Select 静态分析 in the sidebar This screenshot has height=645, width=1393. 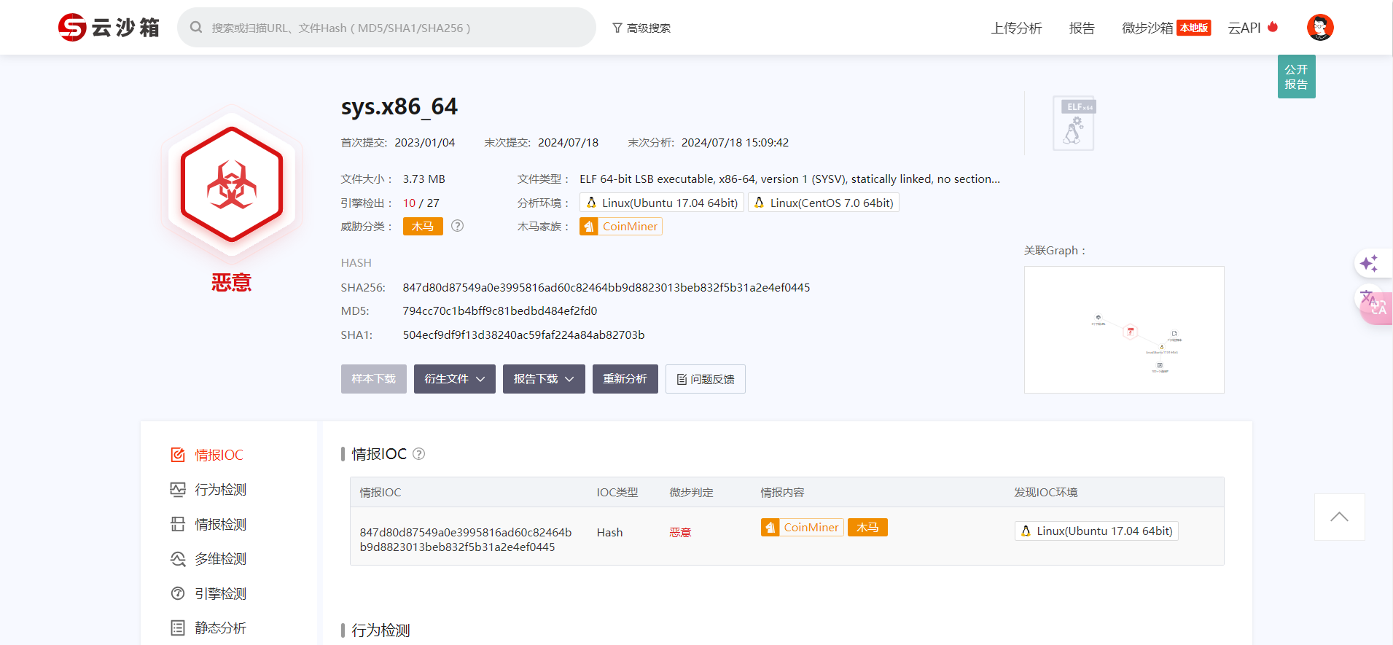point(220,628)
